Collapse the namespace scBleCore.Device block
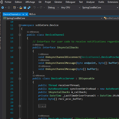This screenshot has height=119, width=119. [x=20, y=25]
